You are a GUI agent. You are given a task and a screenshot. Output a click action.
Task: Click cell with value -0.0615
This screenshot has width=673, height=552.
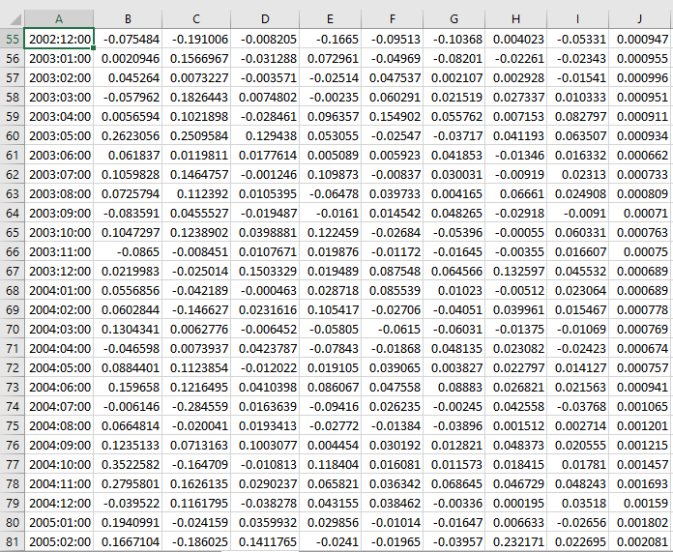[392, 329]
